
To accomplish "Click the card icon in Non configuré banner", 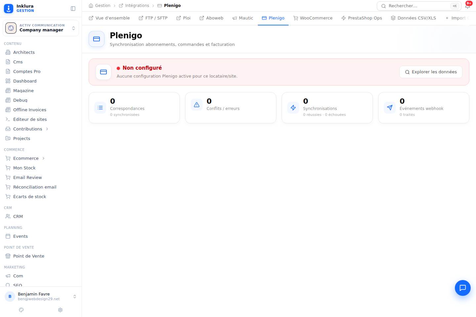I will point(103,72).
